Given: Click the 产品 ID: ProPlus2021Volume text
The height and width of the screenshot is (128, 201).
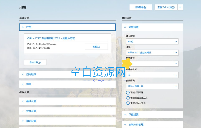Looking at the screenshot, I should [42, 44].
